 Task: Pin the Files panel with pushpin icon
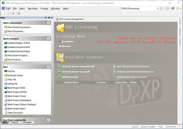(x=49, y=18)
